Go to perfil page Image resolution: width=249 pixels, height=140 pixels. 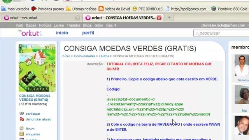click(x=88, y=33)
